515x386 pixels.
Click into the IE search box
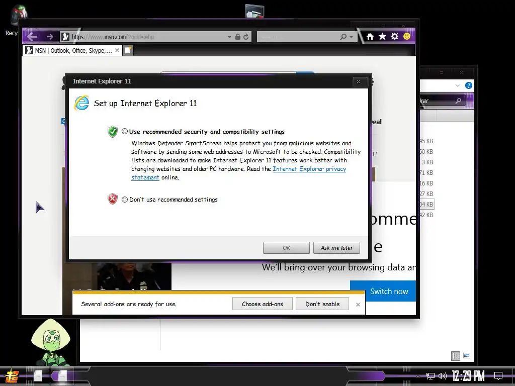tap(297, 37)
